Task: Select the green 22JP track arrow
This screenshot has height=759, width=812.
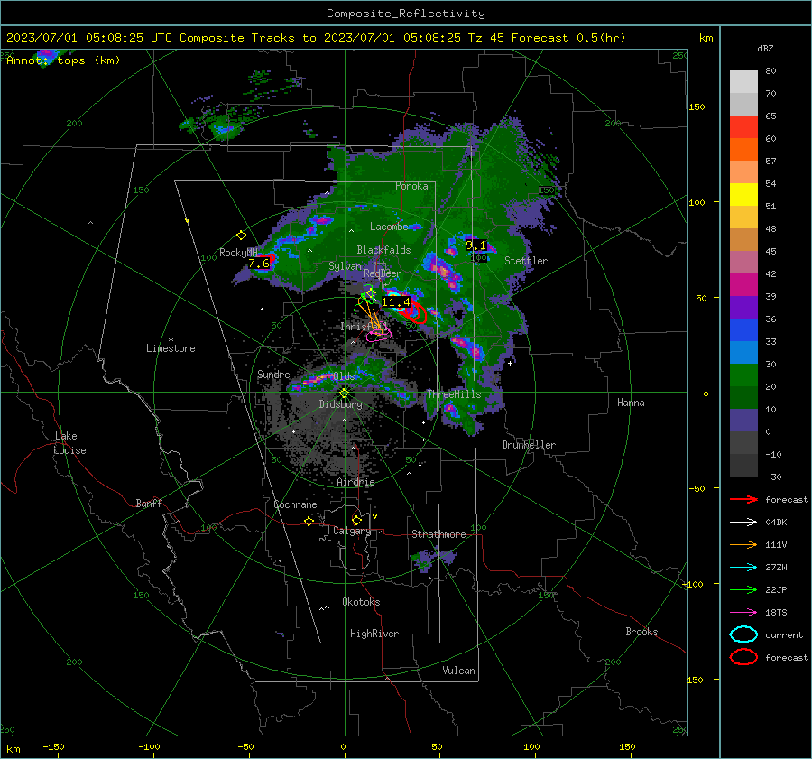Action: pyautogui.click(x=743, y=589)
